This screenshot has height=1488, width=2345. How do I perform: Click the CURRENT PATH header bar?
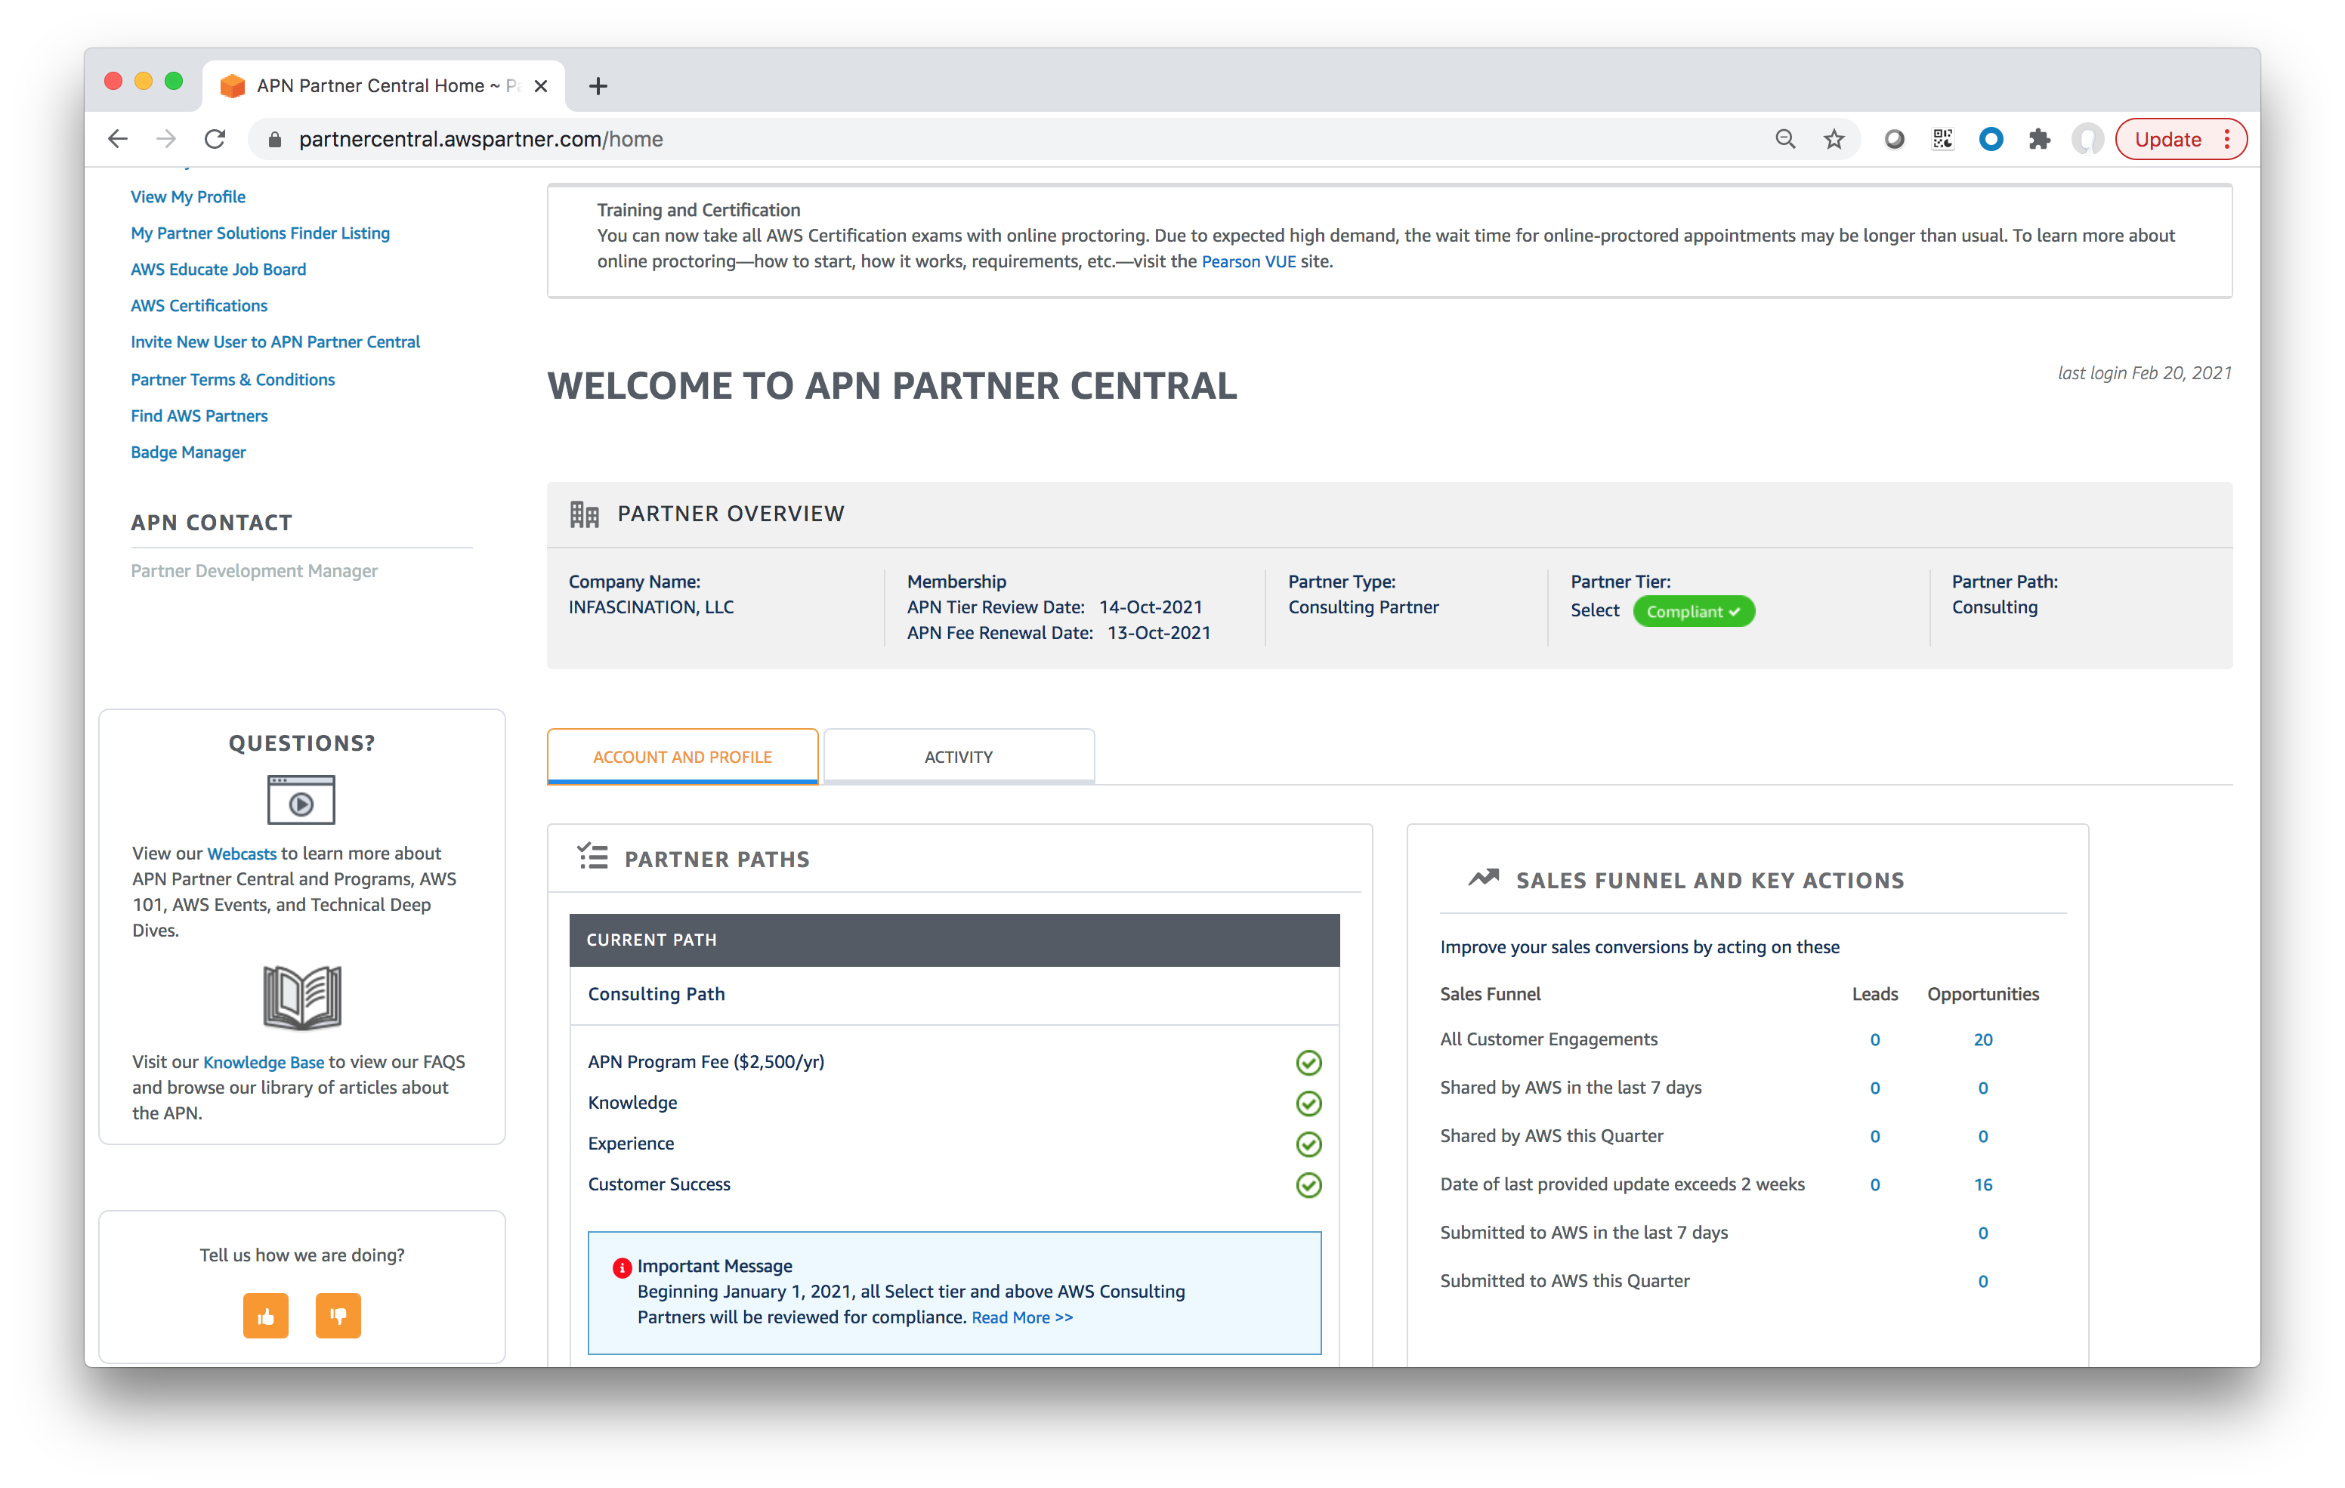pos(954,940)
